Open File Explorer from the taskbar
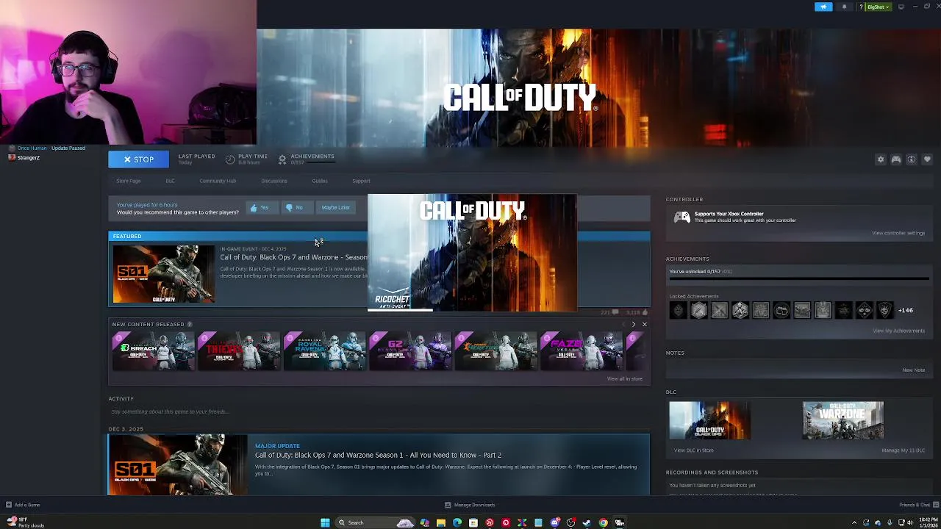This screenshot has width=941, height=529. (441, 522)
